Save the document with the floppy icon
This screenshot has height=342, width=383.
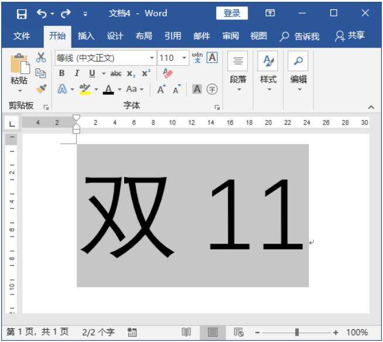[22, 13]
